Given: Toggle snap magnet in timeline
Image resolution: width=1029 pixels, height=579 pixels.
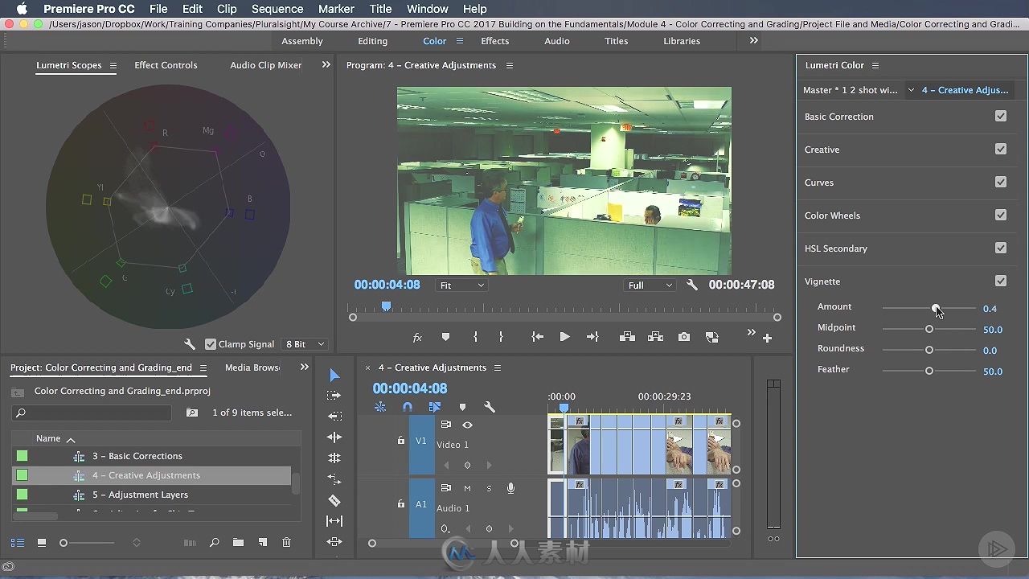Looking at the screenshot, I should pos(408,408).
